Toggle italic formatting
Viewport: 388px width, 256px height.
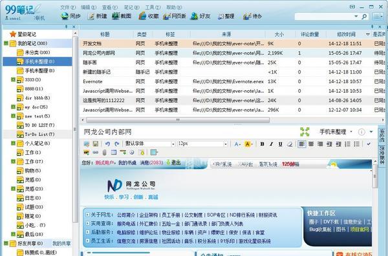tap(272, 144)
